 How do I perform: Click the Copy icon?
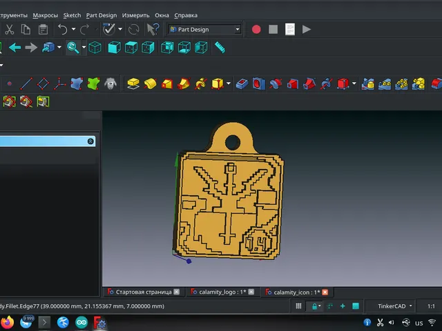(x=26, y=29)
